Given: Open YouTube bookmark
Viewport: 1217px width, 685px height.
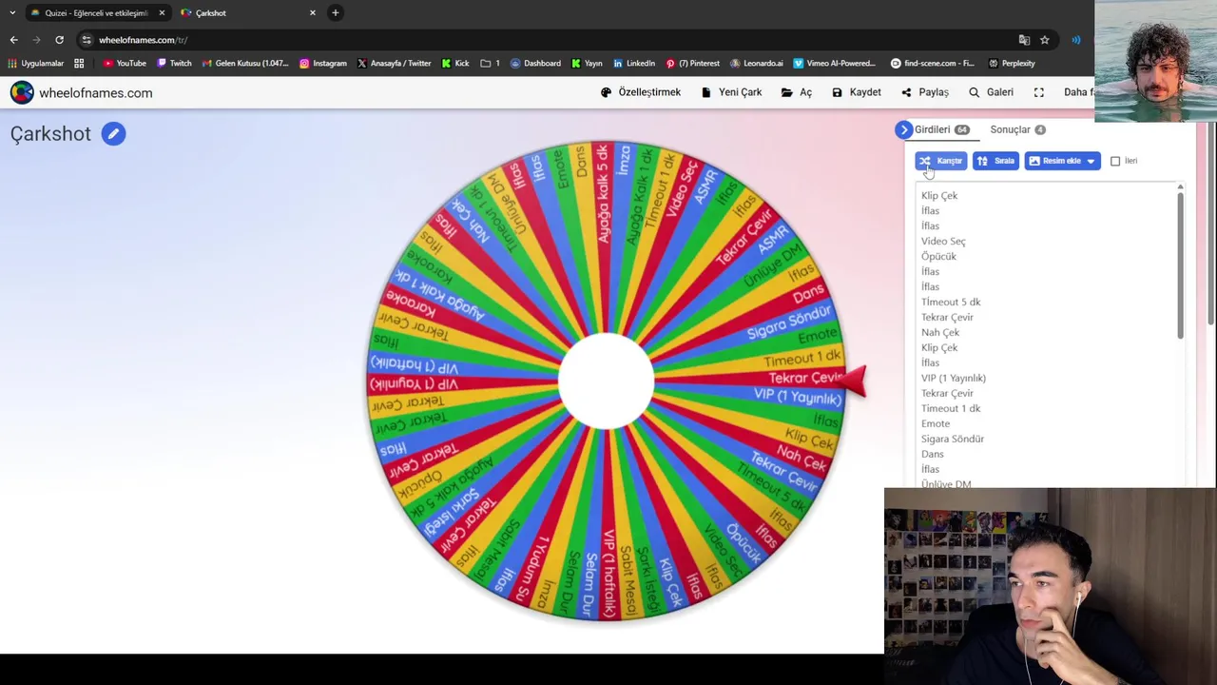Looking at the screenshot, I should [x=125, y=64].
